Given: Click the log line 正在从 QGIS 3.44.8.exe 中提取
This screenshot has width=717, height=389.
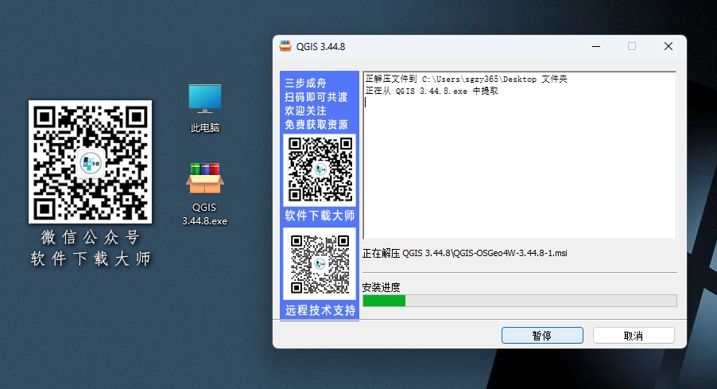Looking at the screenshot, I should (x=432, y=91).
